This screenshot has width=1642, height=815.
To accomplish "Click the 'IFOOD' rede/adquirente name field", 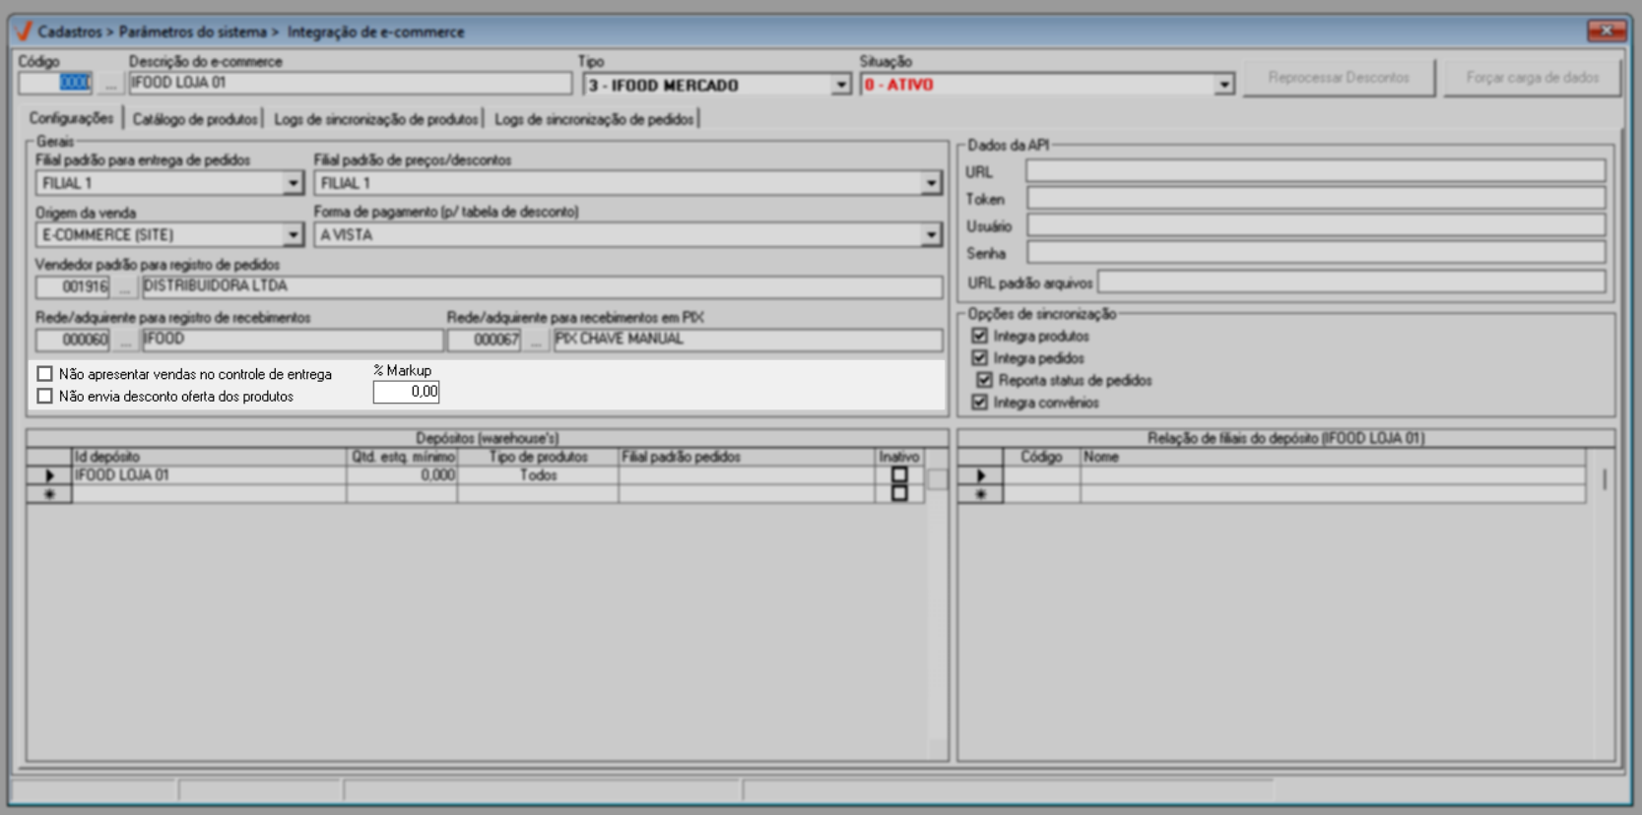I will click(292, 341).
